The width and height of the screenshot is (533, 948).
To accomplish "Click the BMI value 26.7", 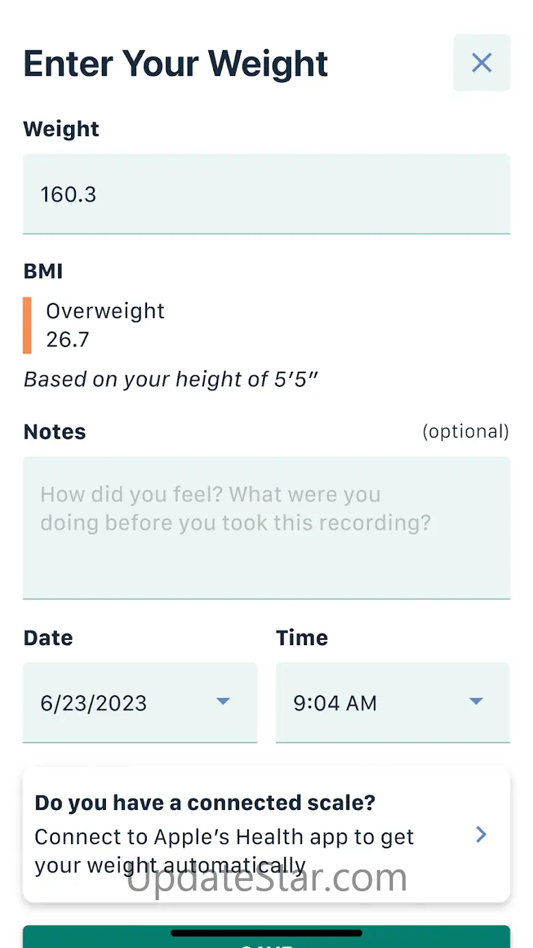I will [x=68, y=340].
